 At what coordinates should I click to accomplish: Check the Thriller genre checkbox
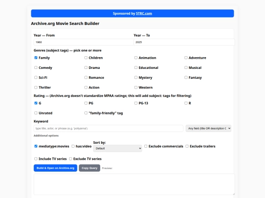pos(36,88)
